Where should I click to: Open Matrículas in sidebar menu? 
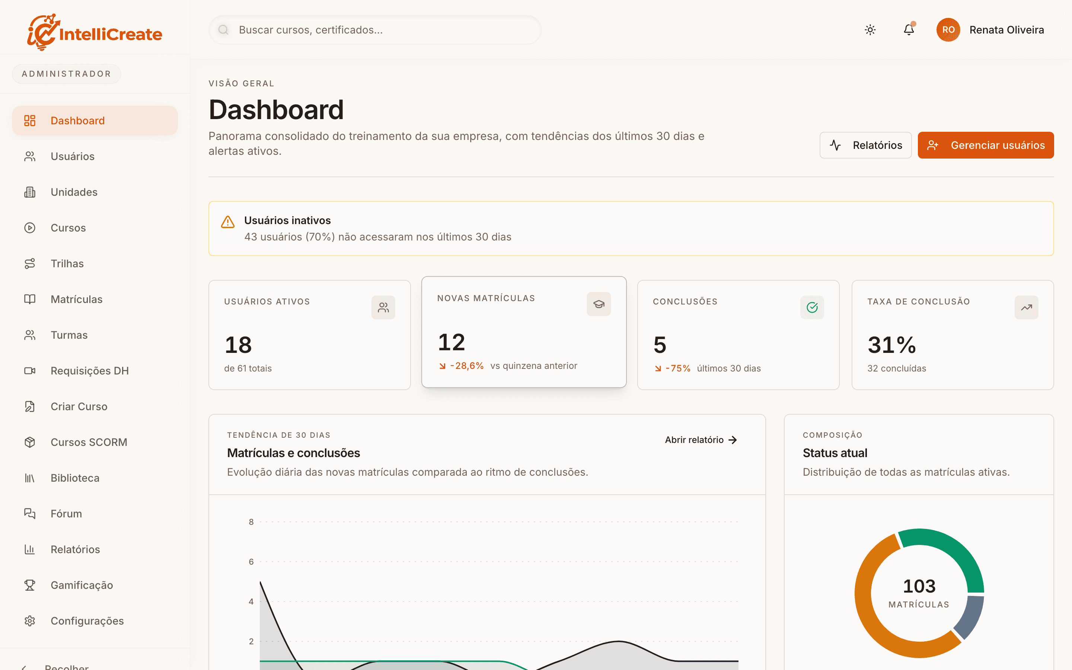pos(95,299)
